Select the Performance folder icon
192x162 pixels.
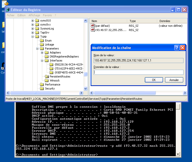42,84
